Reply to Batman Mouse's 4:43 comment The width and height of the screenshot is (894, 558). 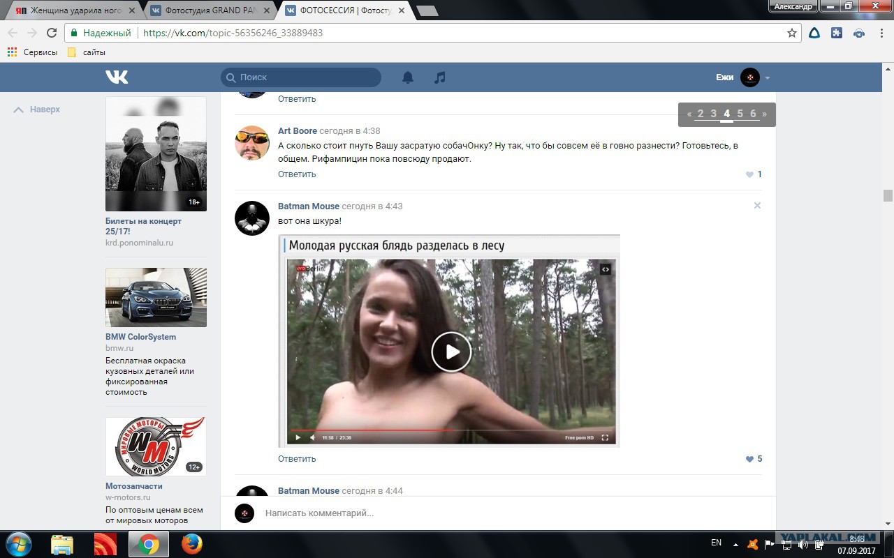click(x=297, y=459)
